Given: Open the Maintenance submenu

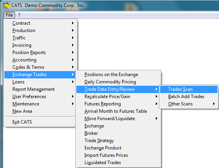Looking at the screenshot, I should [40, 104].
